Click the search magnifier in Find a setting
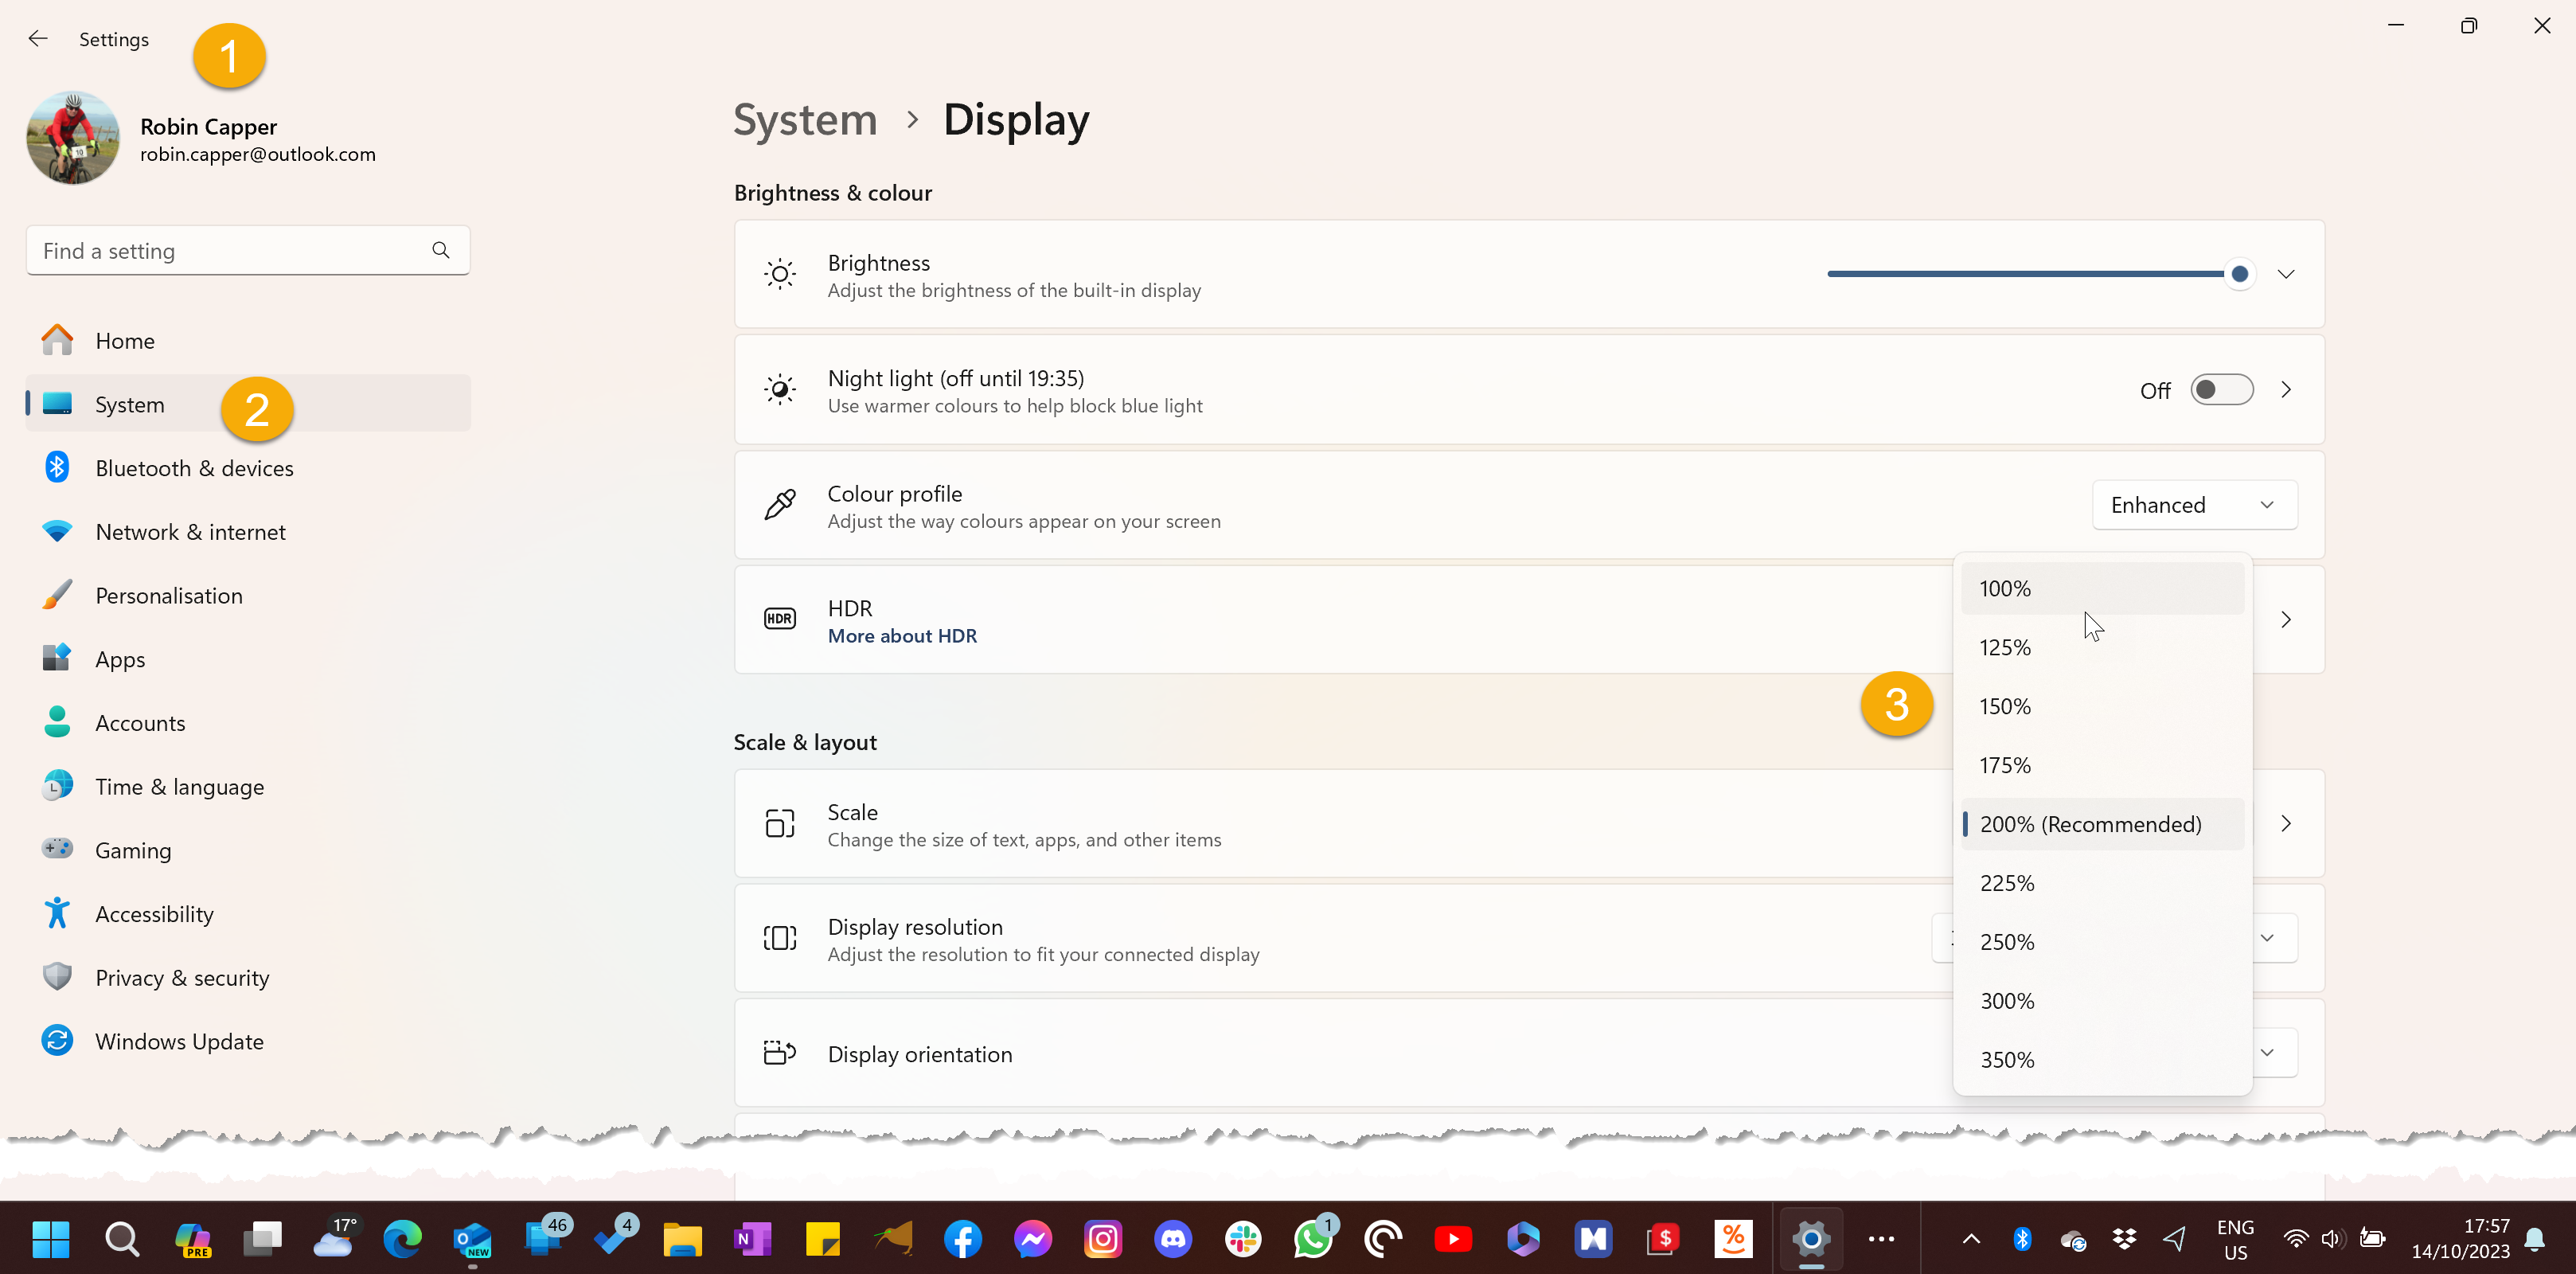The width and height of the screenshot is (2576, 1274). tap(441, 250)
